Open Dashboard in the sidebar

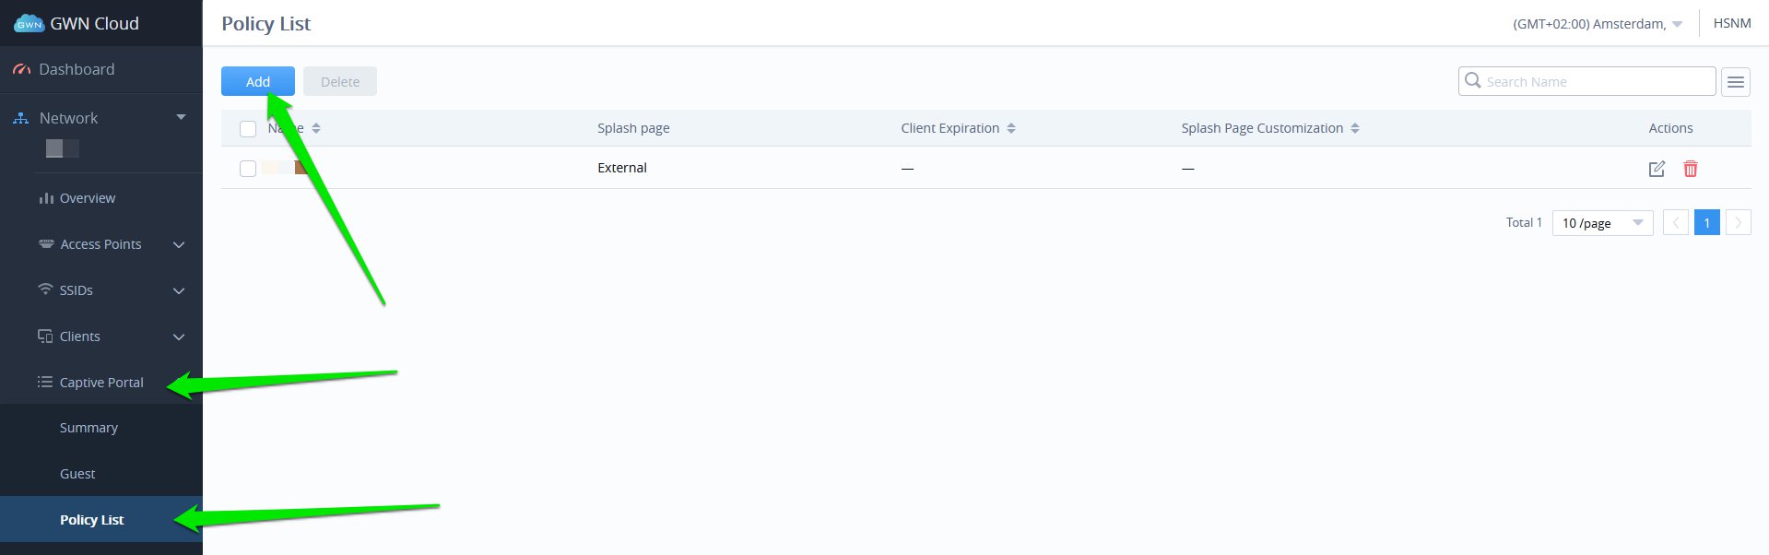pos(77,69)
